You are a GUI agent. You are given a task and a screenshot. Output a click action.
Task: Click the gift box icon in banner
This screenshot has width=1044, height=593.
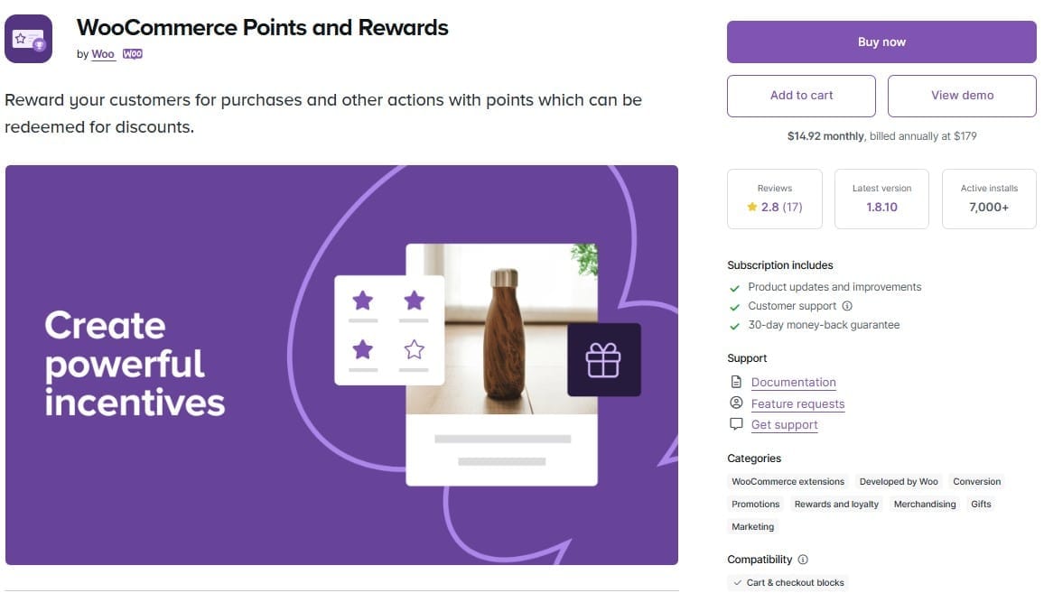[x=603, y=360]
